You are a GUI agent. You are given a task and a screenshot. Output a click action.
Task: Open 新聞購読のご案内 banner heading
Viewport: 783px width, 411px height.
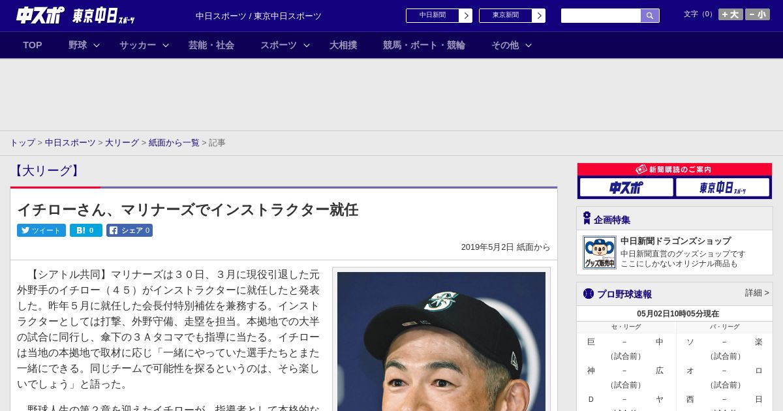click(x=675, y=170)
